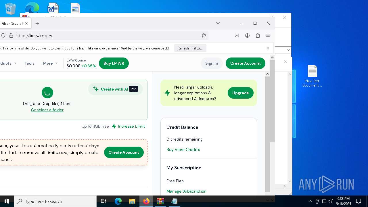Click the Free Plan text
Screen dimensions: 368x207
tap(175, 181)
